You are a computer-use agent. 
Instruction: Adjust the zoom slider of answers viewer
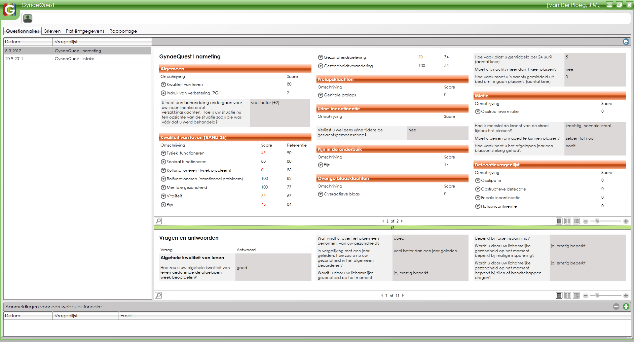tap(597, 295)
